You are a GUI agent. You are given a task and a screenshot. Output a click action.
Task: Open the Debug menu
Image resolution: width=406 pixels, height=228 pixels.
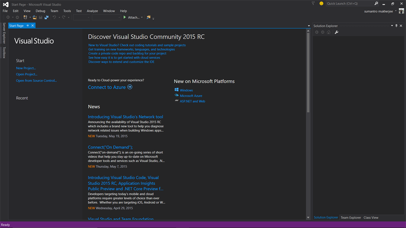[40, 11]
